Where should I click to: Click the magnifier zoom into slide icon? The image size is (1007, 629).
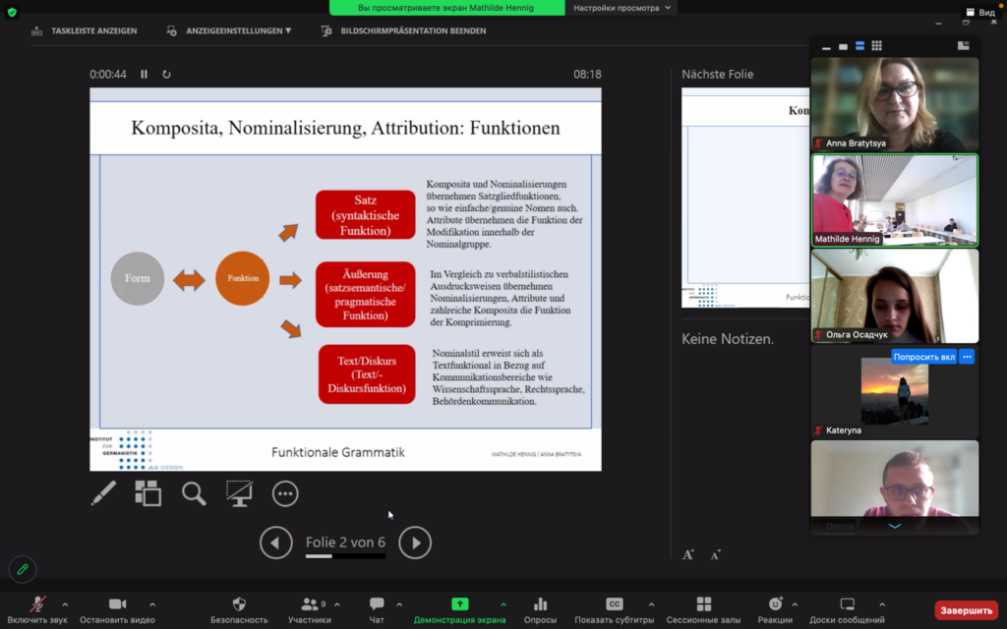(x=194, y=493)
